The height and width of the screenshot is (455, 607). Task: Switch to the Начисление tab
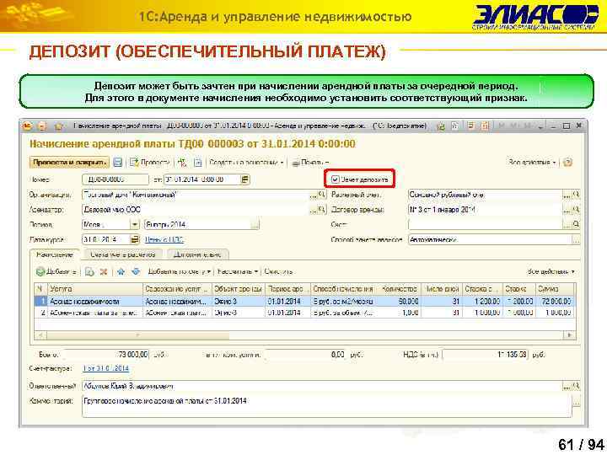click(x=55, y=254)
